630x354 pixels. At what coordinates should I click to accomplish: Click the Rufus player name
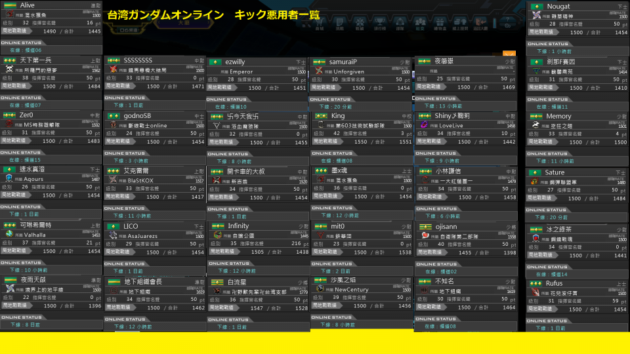pyautogui.click(x=554, y=283)
